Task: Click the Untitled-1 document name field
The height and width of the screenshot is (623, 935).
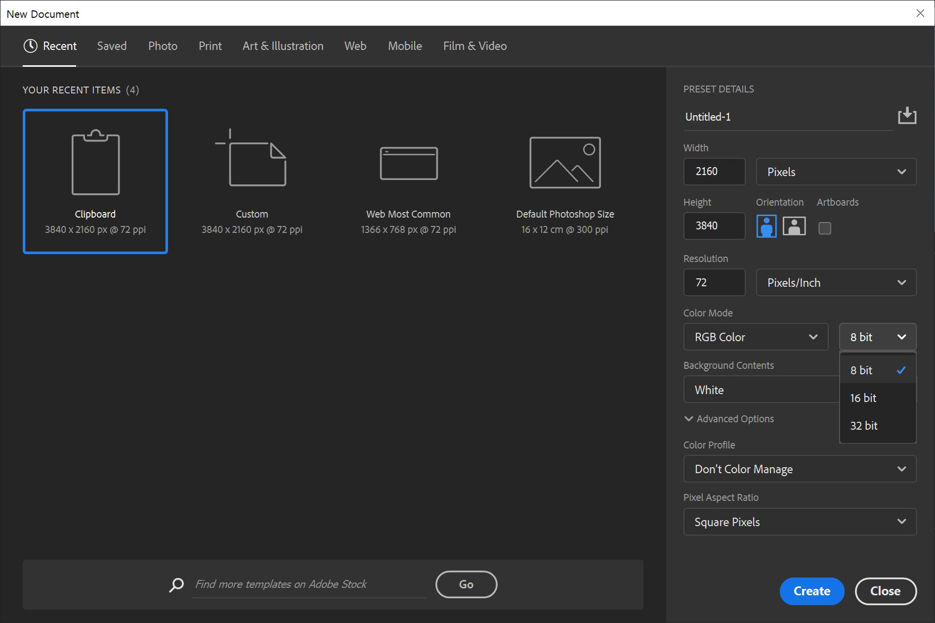Action: (x=788, y=117)
